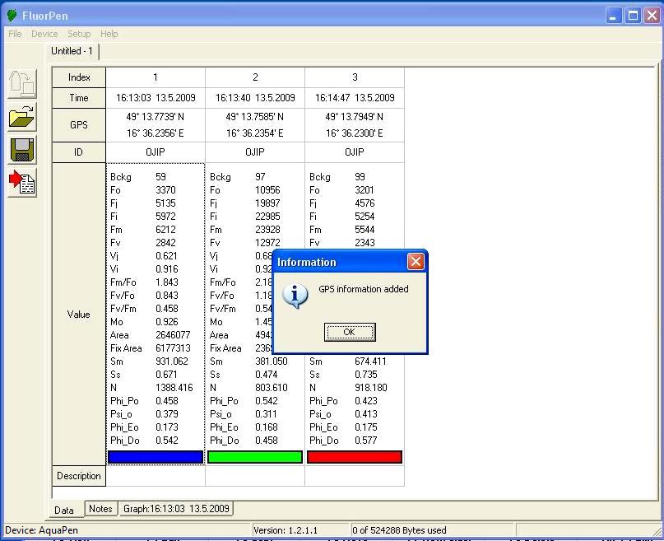Click the OJIP ID cell of measurement 1
664x541 pixels.
pos(156,152)
